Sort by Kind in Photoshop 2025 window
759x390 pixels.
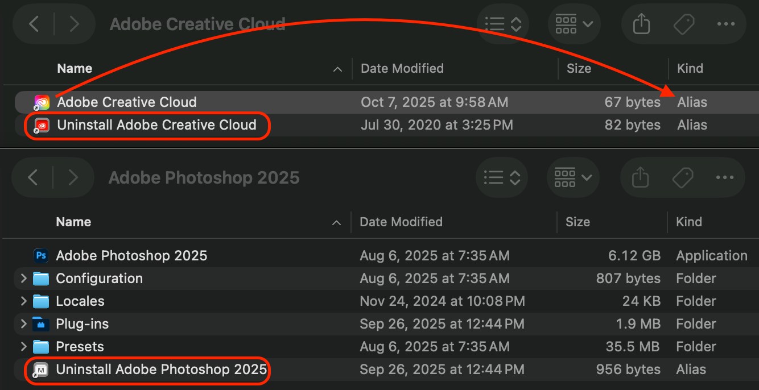tap(689, 222)
